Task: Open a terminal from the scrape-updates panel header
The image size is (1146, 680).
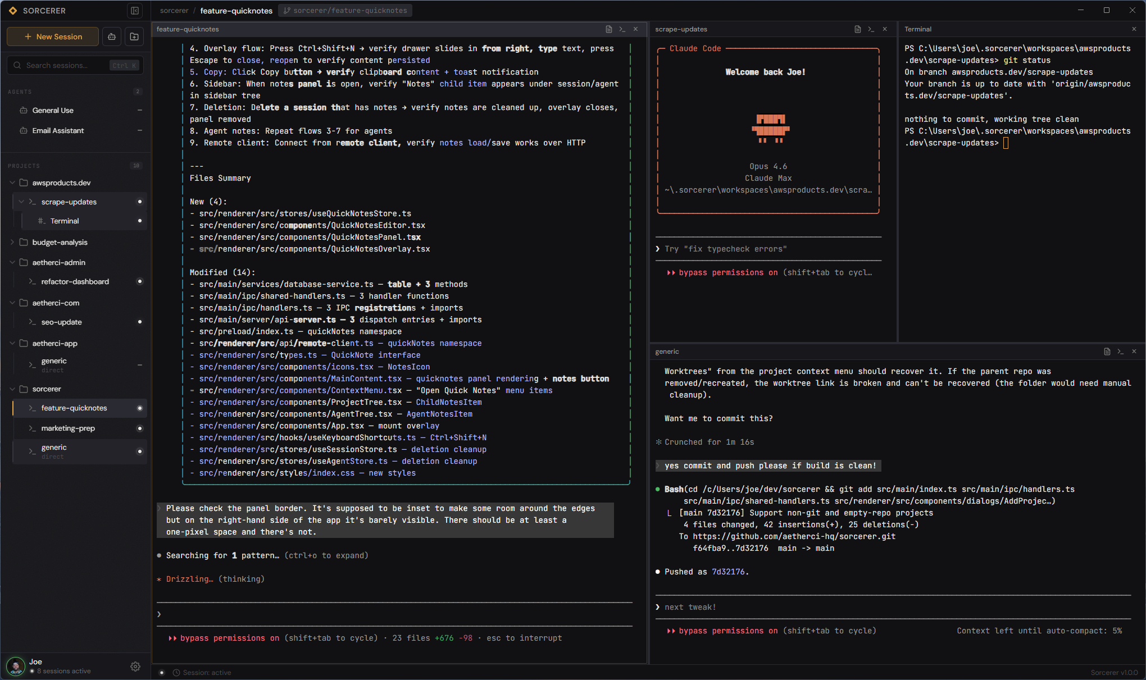Action: tap(871, 29)
